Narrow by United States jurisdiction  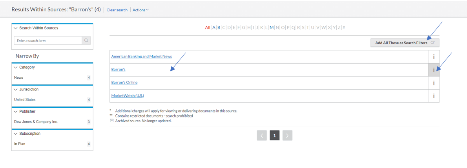coord(25,99)
